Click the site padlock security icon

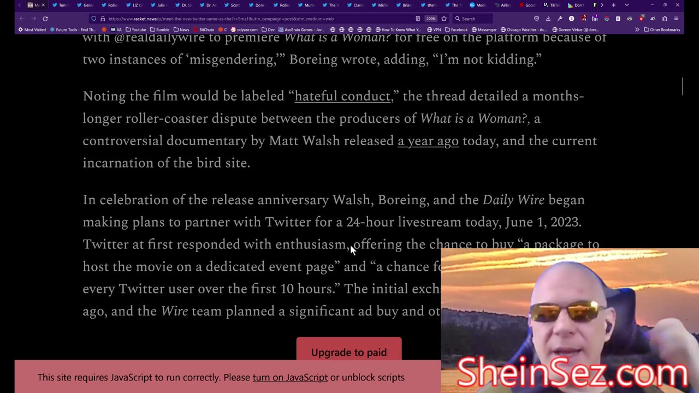click(x=103, y=19)
